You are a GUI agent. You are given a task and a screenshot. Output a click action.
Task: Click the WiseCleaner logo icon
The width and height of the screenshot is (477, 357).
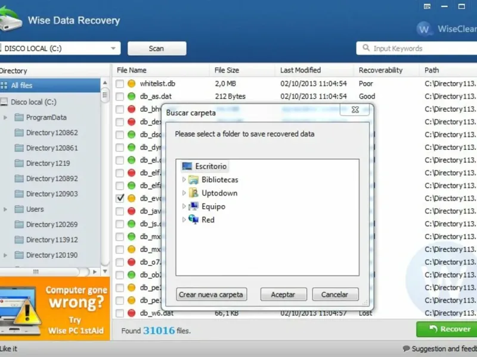click(x=424, y=29)
